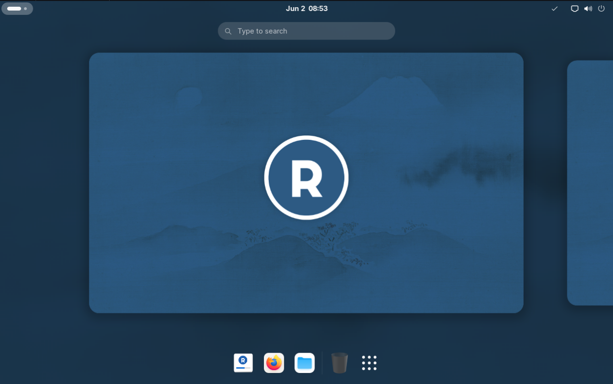Click the network display icon in top bar
The width and height of the screenshot is (613, 384).
pyautogui.click(x=575, y=9)
